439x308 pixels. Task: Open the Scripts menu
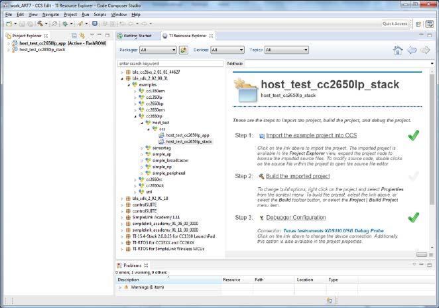point(100,15)
